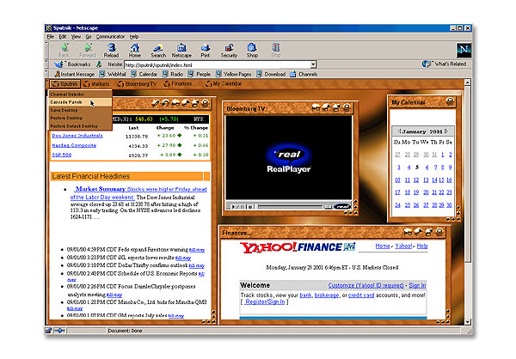Click the Sputnik channel tab
516x359 pixels.
pyautogui.click(x=65, y=84)
